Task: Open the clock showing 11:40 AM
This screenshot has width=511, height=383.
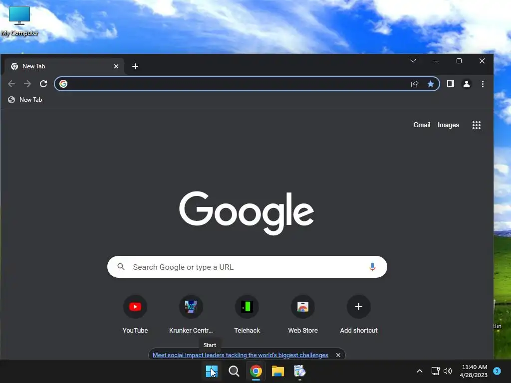Action: point(474,371)
